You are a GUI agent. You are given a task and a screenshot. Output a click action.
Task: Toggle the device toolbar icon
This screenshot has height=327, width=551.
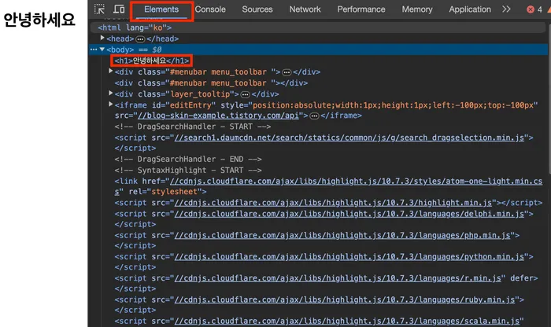pos(119,9)
